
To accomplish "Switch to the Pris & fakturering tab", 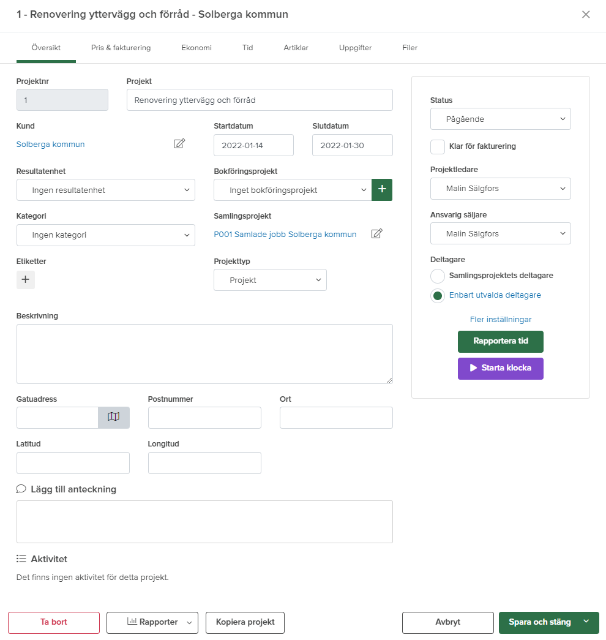I will [x=121, y=48].
